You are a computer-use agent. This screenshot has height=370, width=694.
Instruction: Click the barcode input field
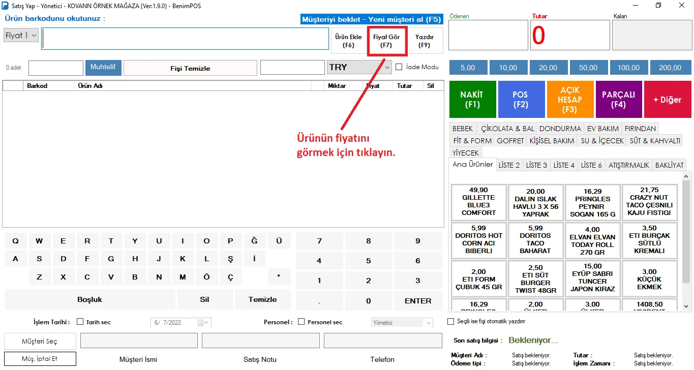pos(186,39)
